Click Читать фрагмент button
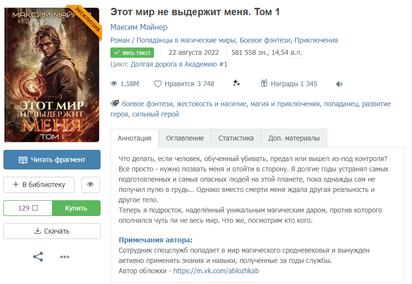 click(52, 160)
